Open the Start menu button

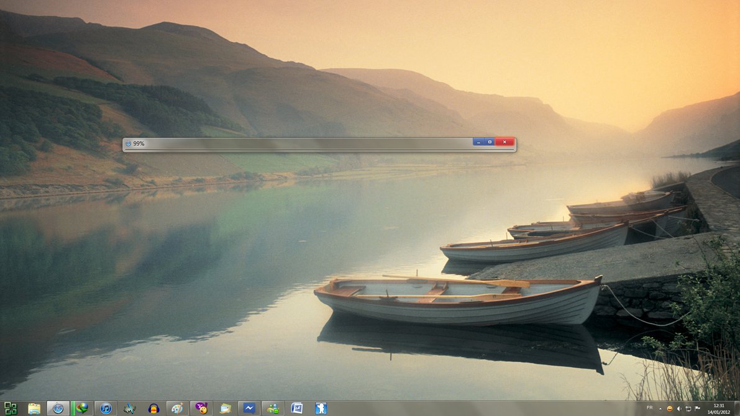(10, 408)
